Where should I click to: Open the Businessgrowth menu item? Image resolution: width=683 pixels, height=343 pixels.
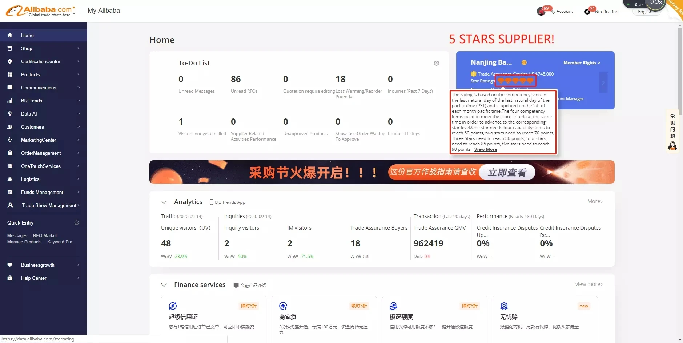(x=44, y=265)
